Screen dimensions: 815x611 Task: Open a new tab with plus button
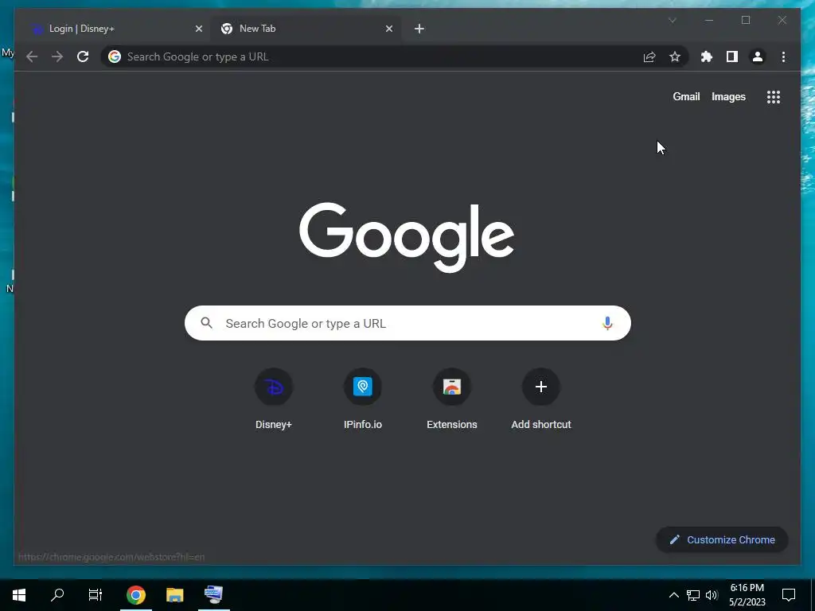tap(419, 29)
